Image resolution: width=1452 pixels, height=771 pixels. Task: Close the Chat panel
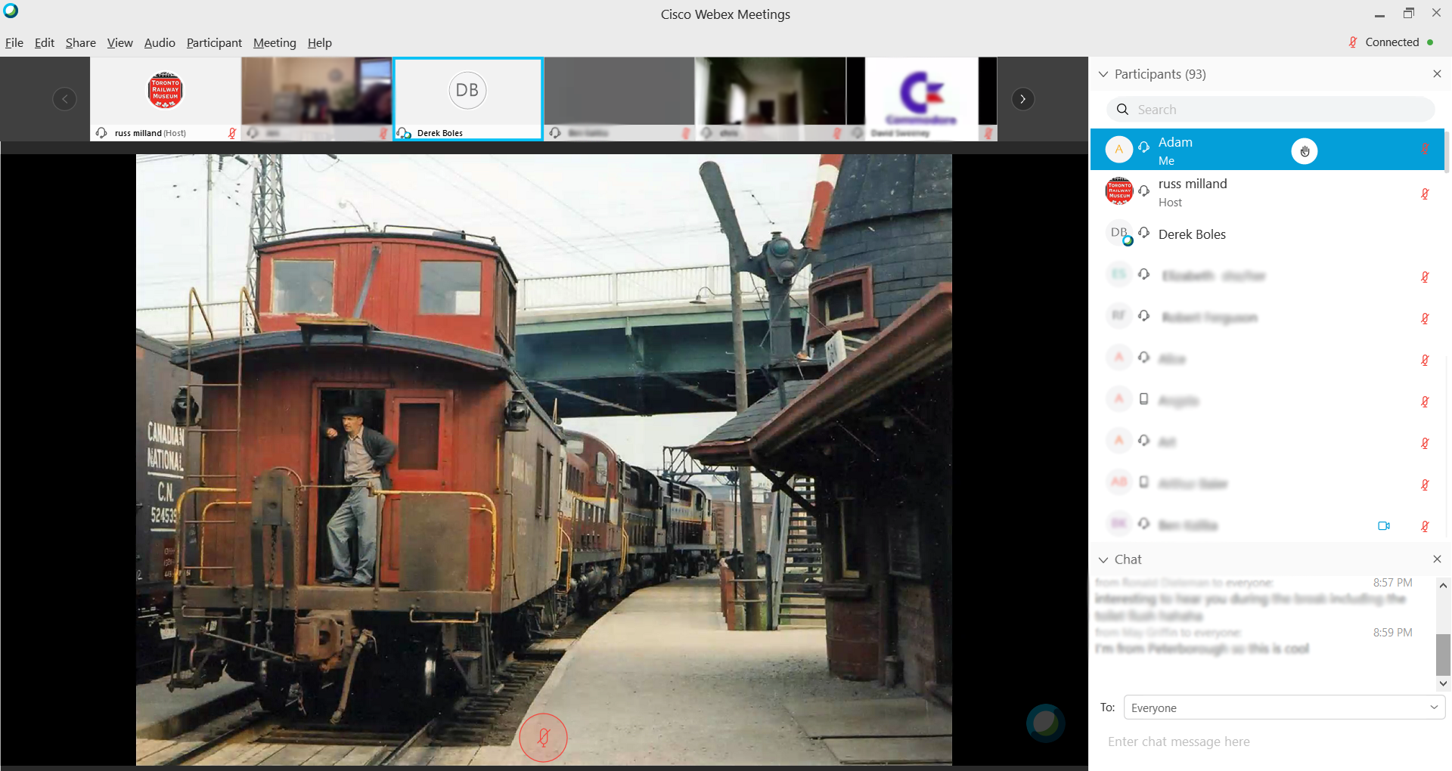click(x=1437, y=559)
